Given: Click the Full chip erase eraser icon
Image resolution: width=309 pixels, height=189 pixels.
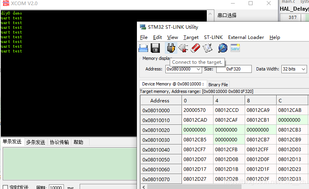Looking at the screenshot, I should click(x=195, y=48).
